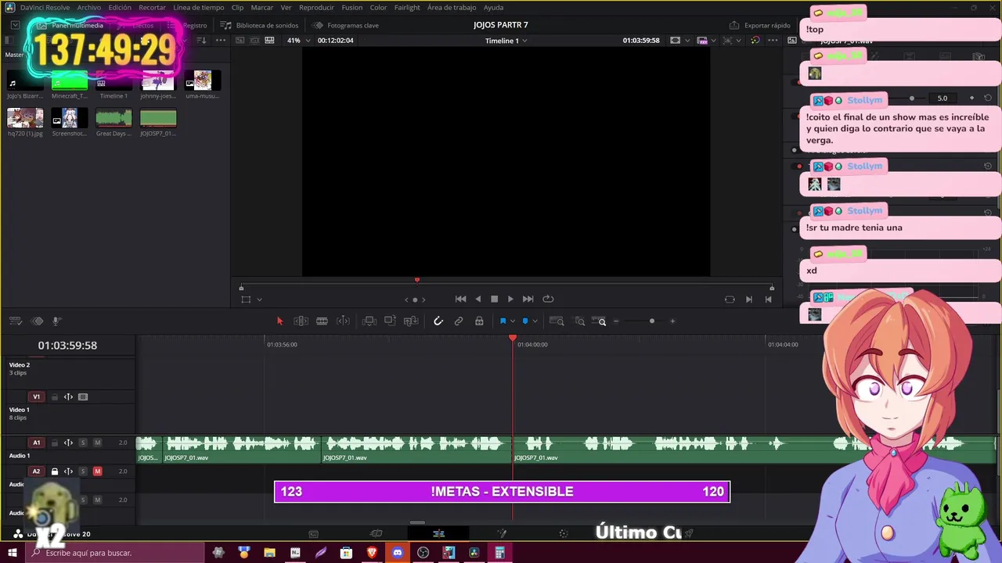Open Fotogramas clave panel
Screen dimensions: 1002x563
coord(346,25)
